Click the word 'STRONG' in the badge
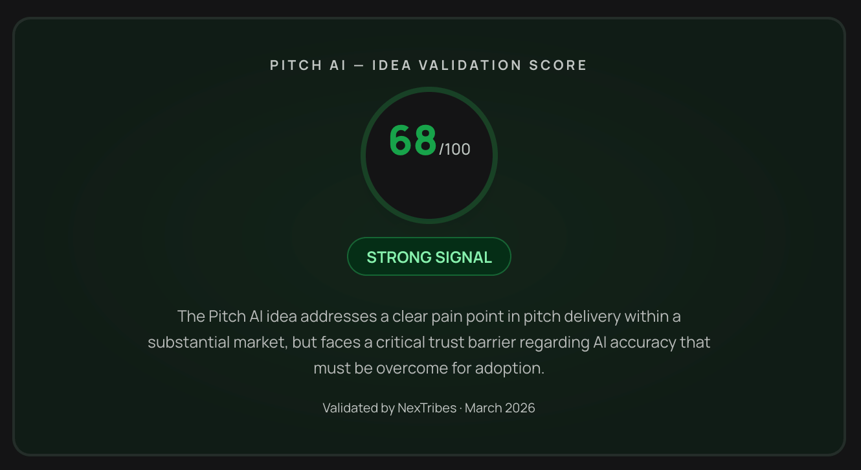 396,257
